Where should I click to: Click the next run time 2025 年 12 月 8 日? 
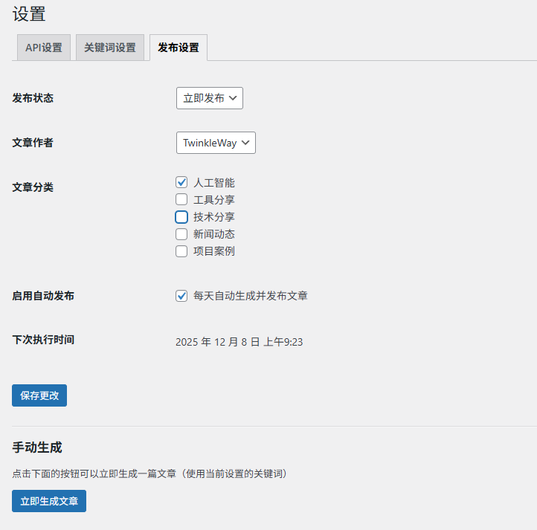click(x=239, y=342)
